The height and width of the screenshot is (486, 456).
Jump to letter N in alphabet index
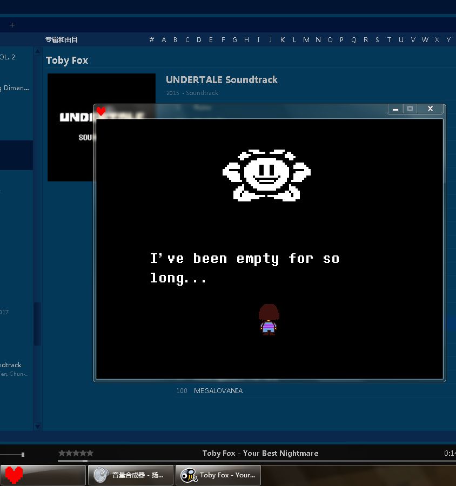pyautogui.click(x=318, y=39)
